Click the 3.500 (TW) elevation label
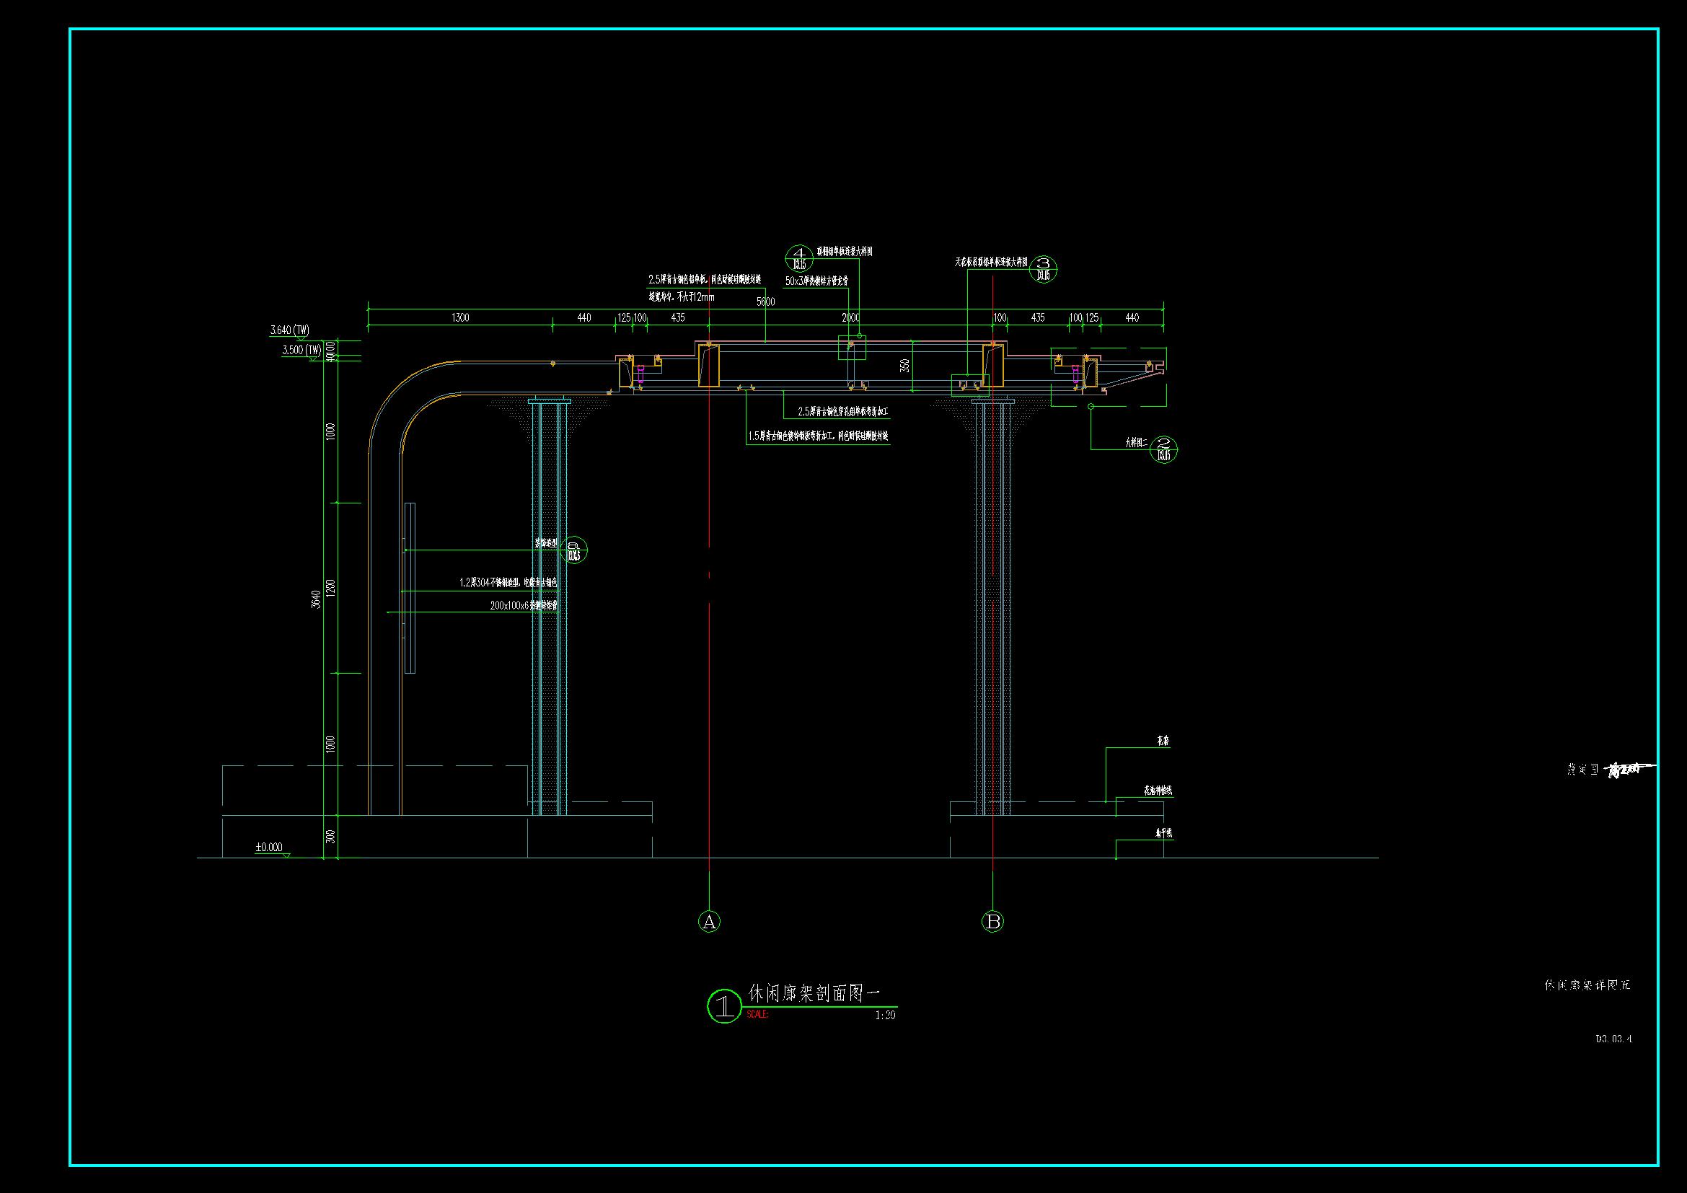The width and height of the screenshot is (1687, 1193). (x=302, y=351)
